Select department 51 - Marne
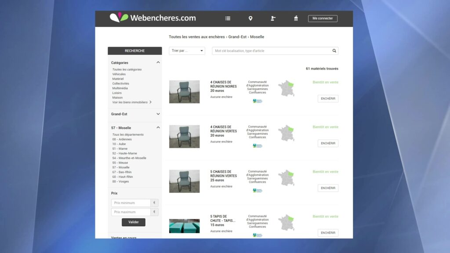 click(120, 148)
